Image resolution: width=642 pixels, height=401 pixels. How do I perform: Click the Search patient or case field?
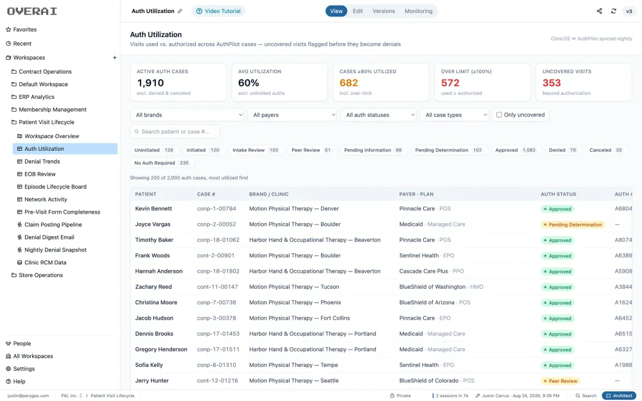click(x=175, y=132)
